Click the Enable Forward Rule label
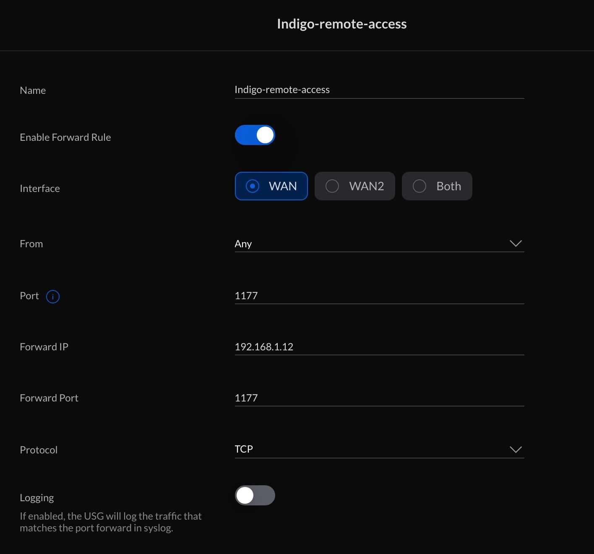The height and width of the screenshot is (554, 594). click(x=65, y=137)
